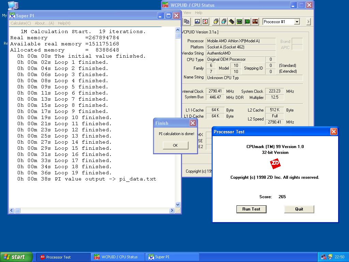Click System Bus value 446.47
The image size is (349, 262).
click(215, 97)
